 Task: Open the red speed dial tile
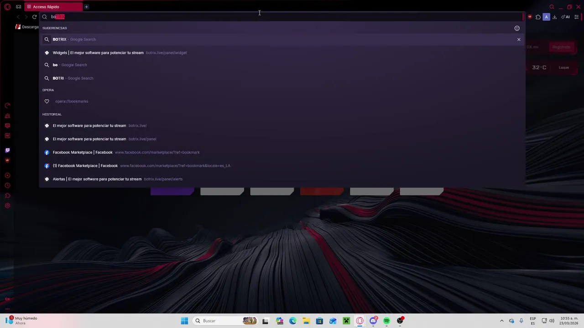(x=322, y=191)
